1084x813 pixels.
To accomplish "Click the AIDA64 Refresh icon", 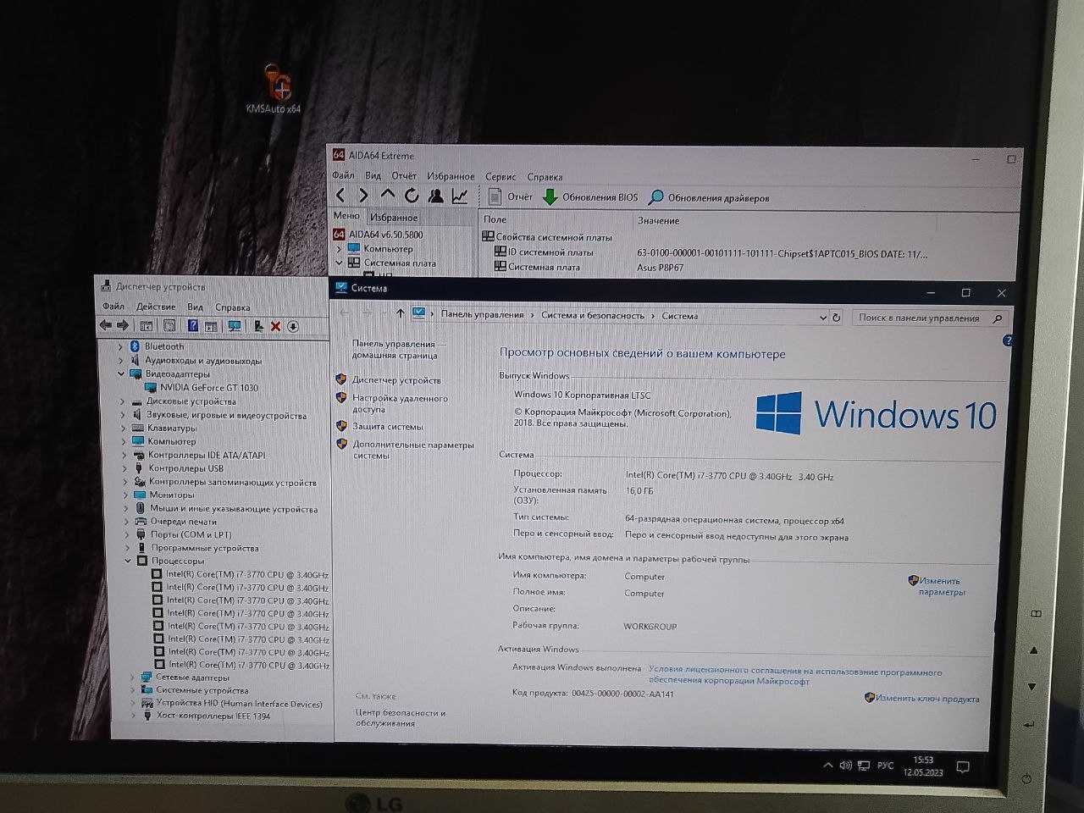I will [412, 196].
